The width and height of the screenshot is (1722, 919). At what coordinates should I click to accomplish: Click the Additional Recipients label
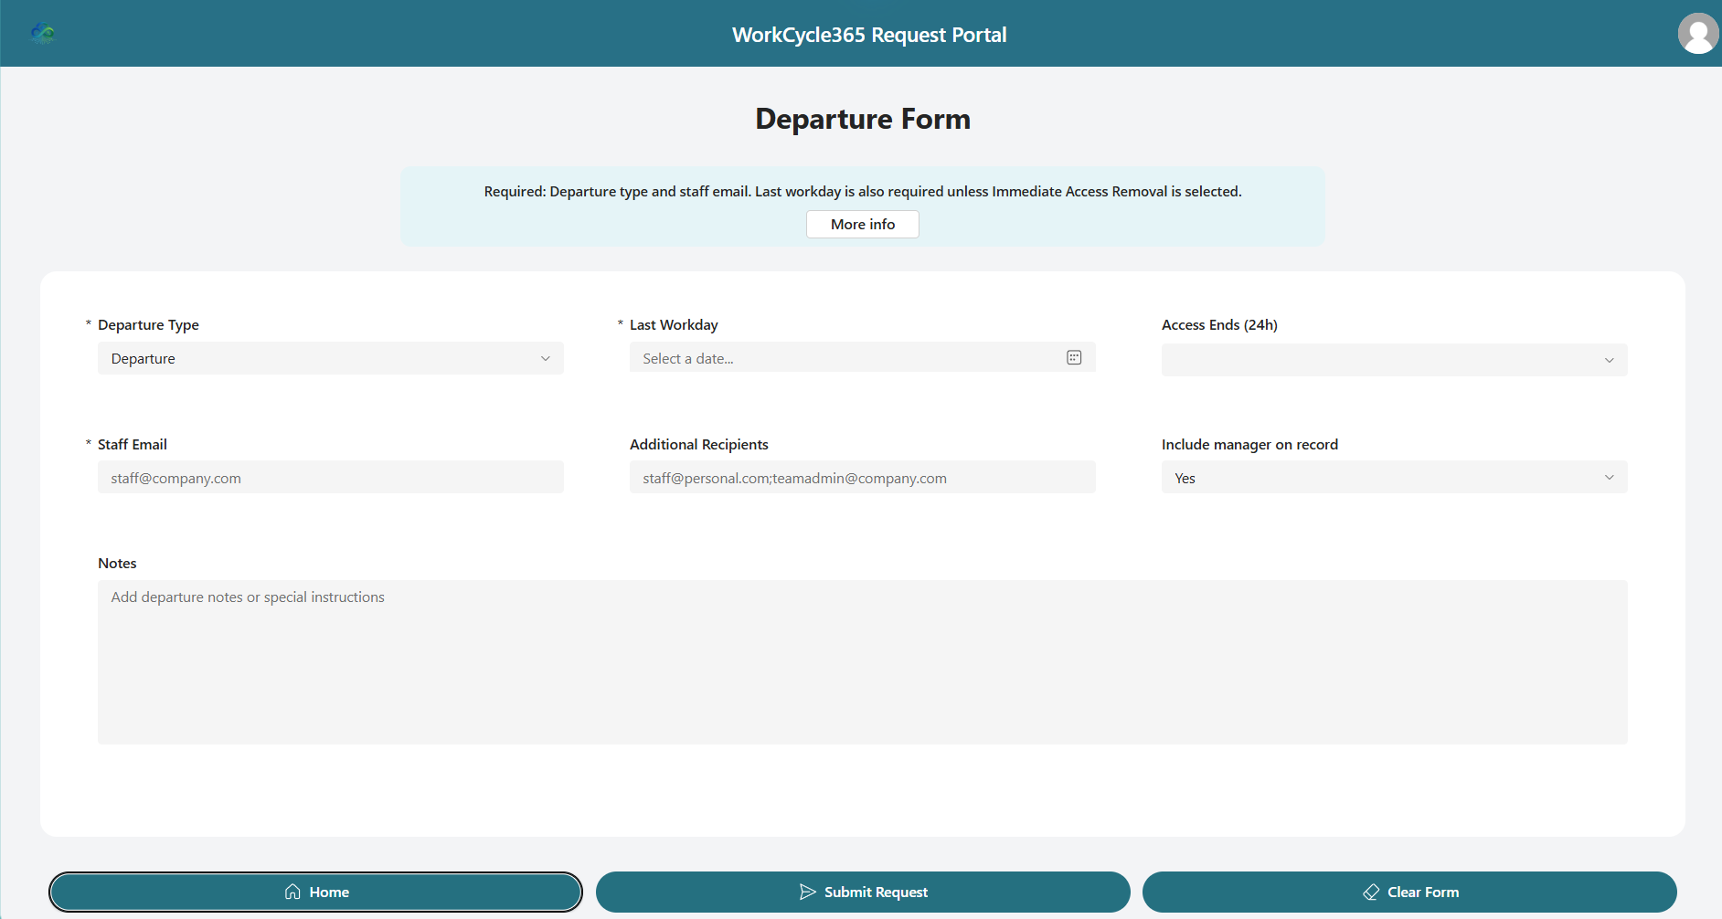point(699,445)
